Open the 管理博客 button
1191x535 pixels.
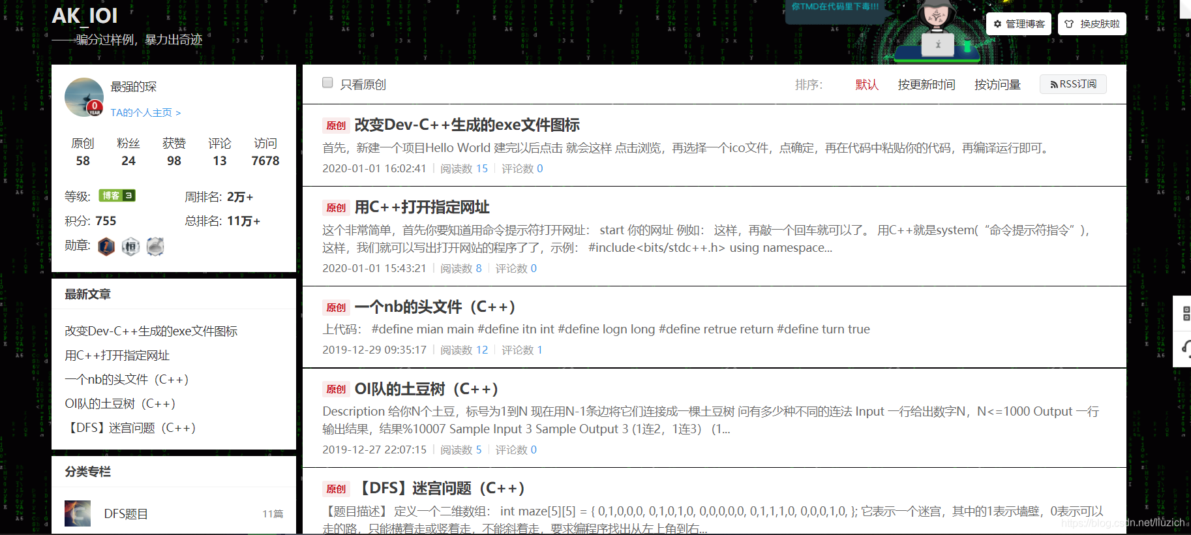click(1019, 24)
